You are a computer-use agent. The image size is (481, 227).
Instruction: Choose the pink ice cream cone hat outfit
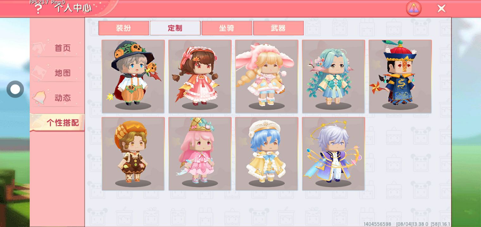pyautogui.click(x=200, y=154)
